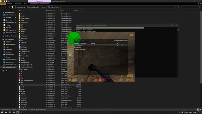This screenshot has height=114, width=202.
Task: Open Рабочий стол pinned under Quick access
Action: pos(9,15)
